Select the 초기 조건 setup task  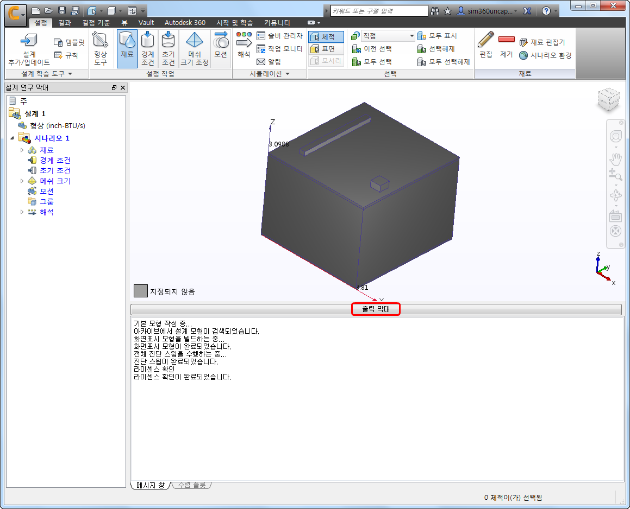[168, 49]
